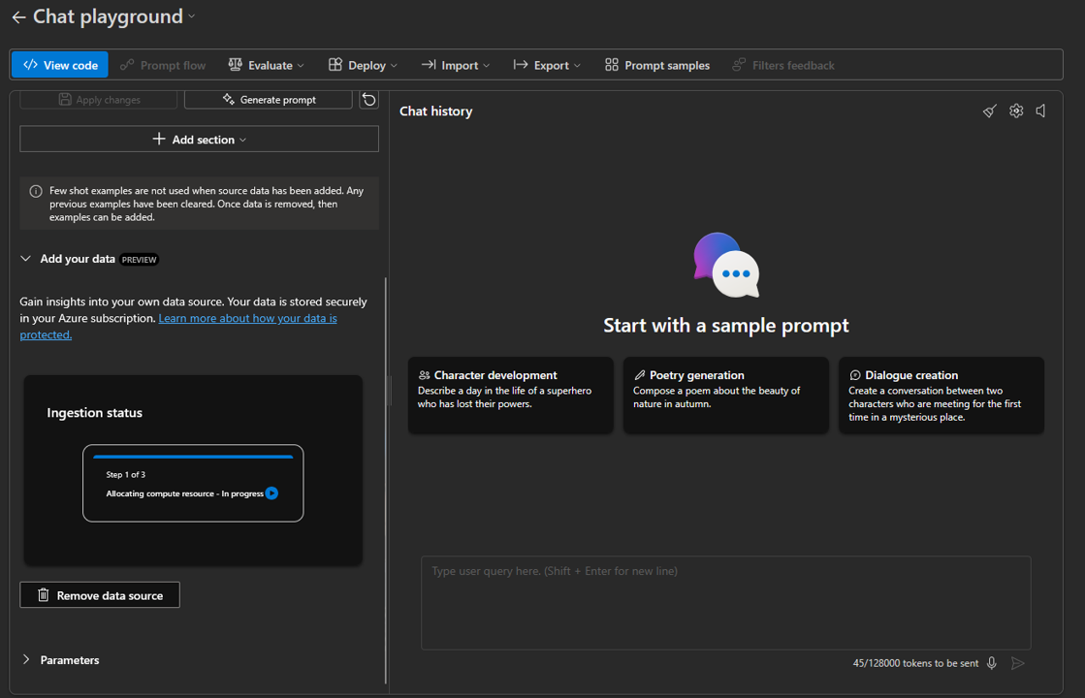
Task: Select the Dialogue creation sample prompt
Action: click(x=941, y=395)
